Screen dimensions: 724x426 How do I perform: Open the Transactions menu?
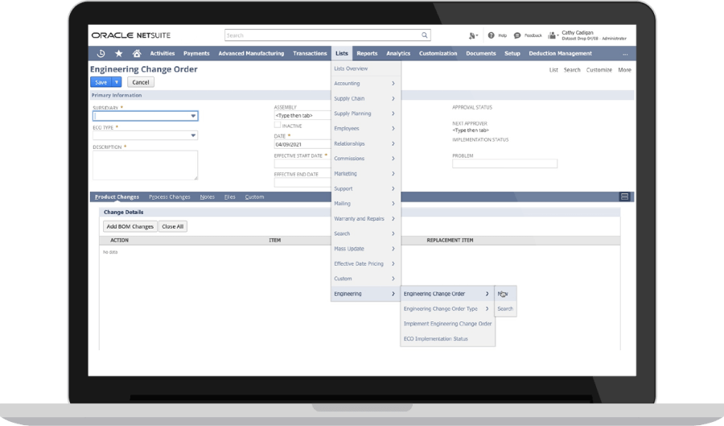pos(310,54)
